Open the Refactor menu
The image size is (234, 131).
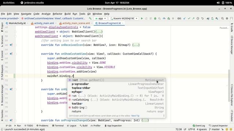pos(57,14)
